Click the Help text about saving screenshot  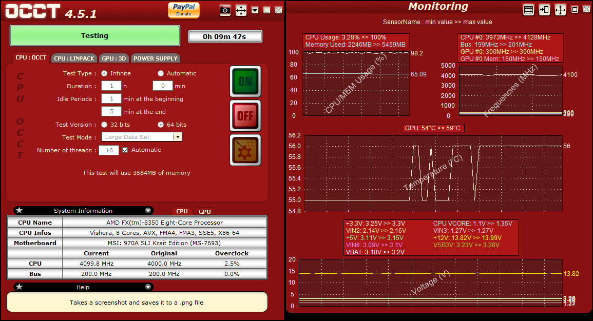(137, 303)
